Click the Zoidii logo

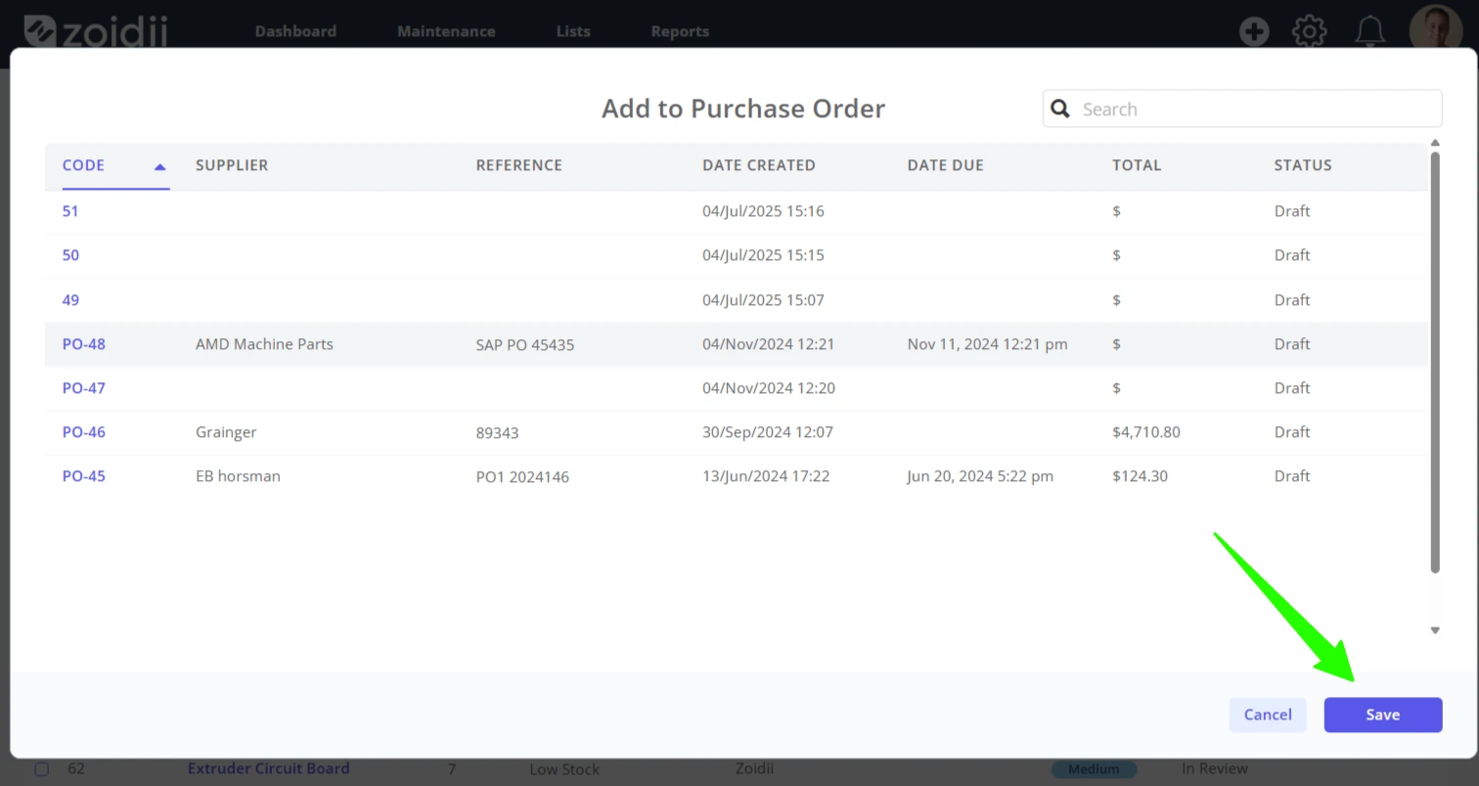click(95, 30)
